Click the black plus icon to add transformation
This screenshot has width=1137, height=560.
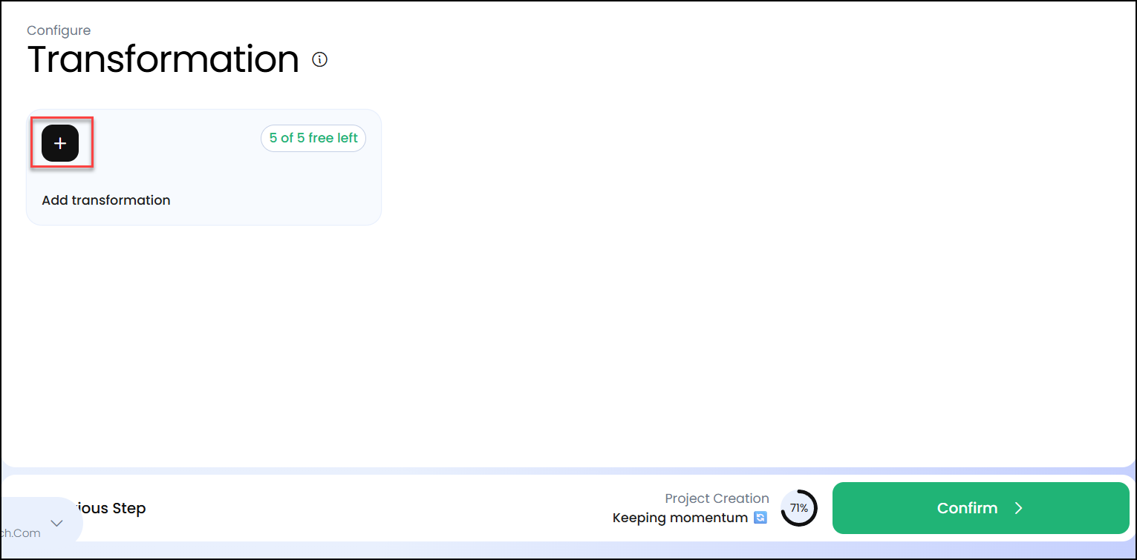click(60, 142)
